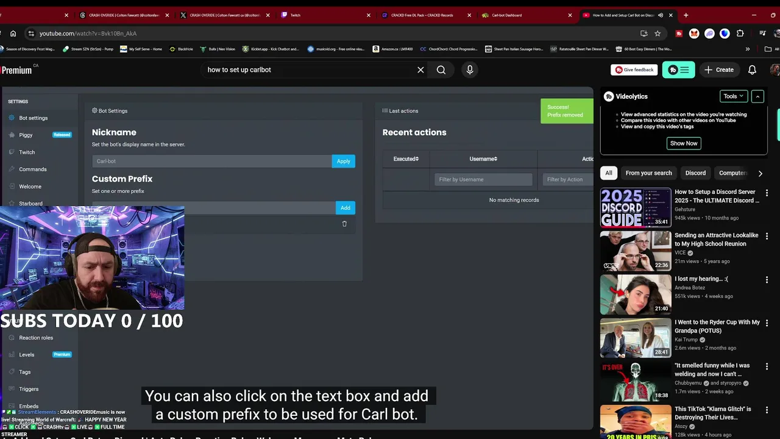Switch to CRACKD Free DL Pack tab

(427, 15)
